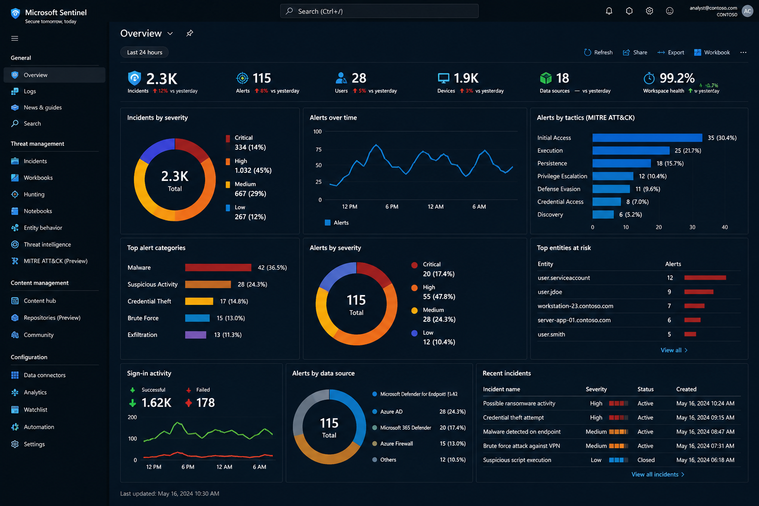Click the Notebooks sidebar icon

coord(15,211)
